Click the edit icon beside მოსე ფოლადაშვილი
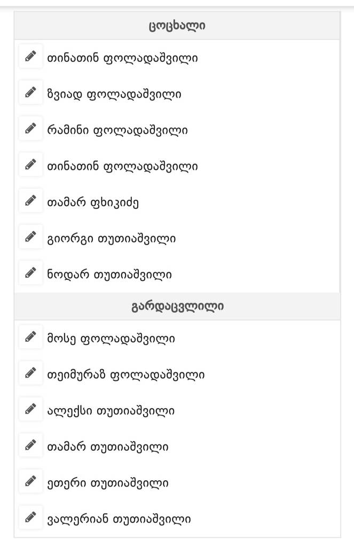Viewport: 354px width, 547px height. click(x=30, y=338)
